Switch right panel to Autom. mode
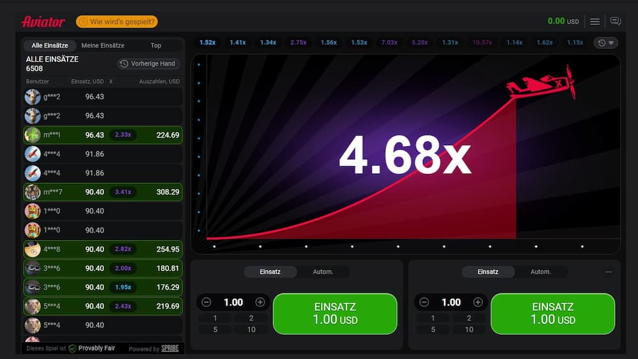This screenshot has width=638, height=359. click(x=540, y=272)
